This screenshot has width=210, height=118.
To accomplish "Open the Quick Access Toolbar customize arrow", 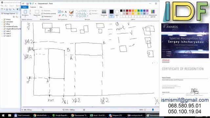I will click(36, 4).
